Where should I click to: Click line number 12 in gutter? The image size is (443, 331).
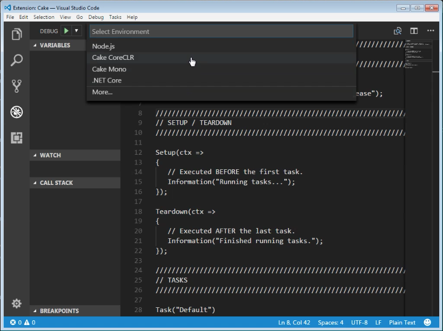coord(138,153)
